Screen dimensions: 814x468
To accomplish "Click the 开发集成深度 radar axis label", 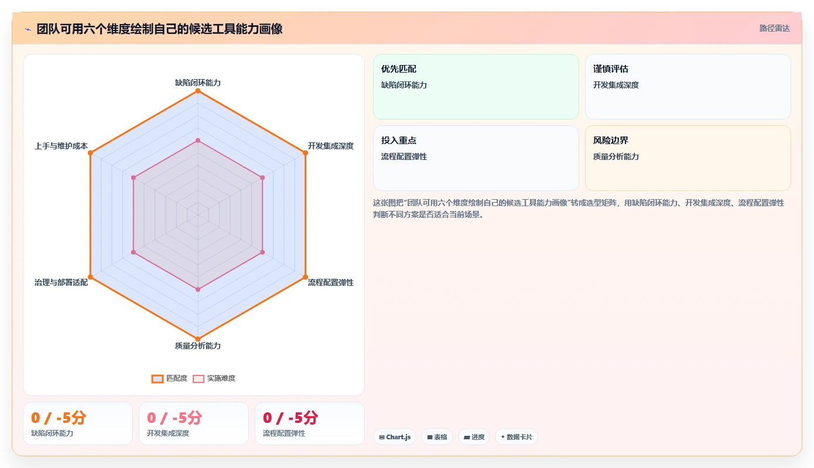I will coord(331,146).
